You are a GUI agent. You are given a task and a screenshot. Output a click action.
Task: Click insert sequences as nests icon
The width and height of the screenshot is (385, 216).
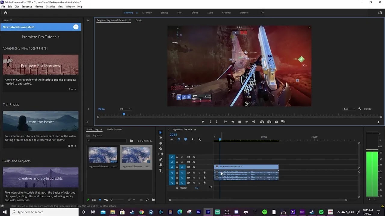[172, 139]
